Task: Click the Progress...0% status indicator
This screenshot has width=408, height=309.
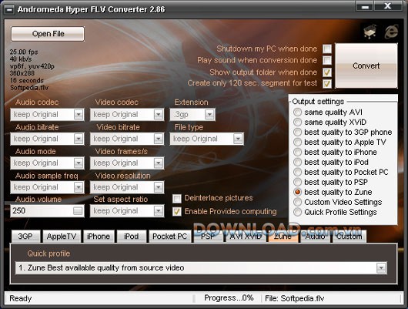Action: pyautogui.click(x=229, y=298)
